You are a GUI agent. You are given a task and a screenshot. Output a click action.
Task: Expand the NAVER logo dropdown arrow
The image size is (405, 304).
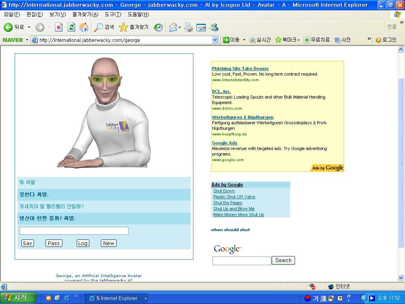(x=26, y=40)
